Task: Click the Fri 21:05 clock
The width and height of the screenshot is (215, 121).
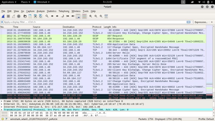Action: click(x=107, y=2)
